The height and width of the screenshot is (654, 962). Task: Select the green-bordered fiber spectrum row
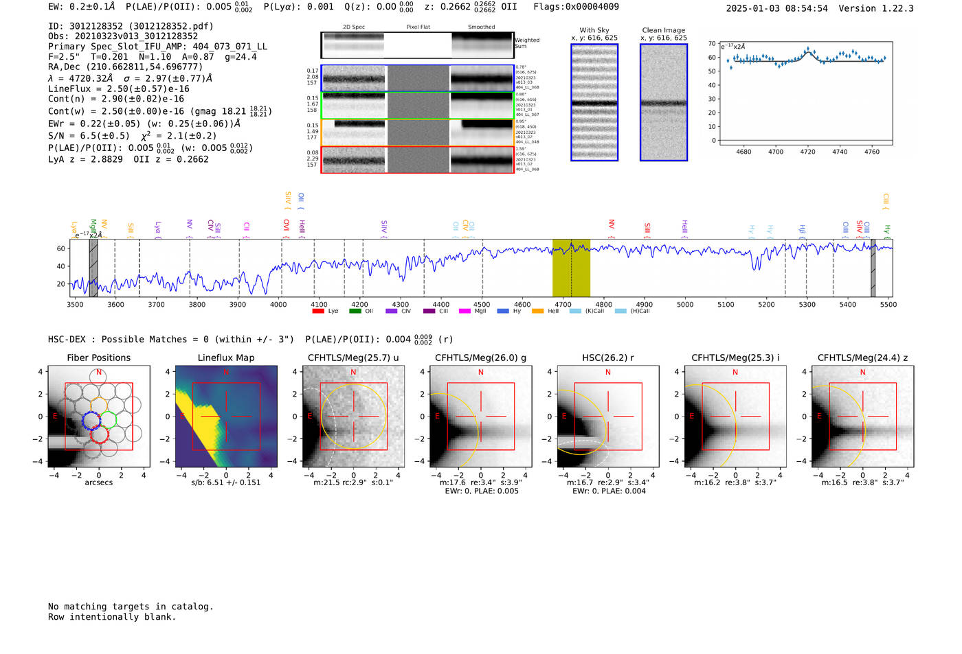click(x=417, y=106)
